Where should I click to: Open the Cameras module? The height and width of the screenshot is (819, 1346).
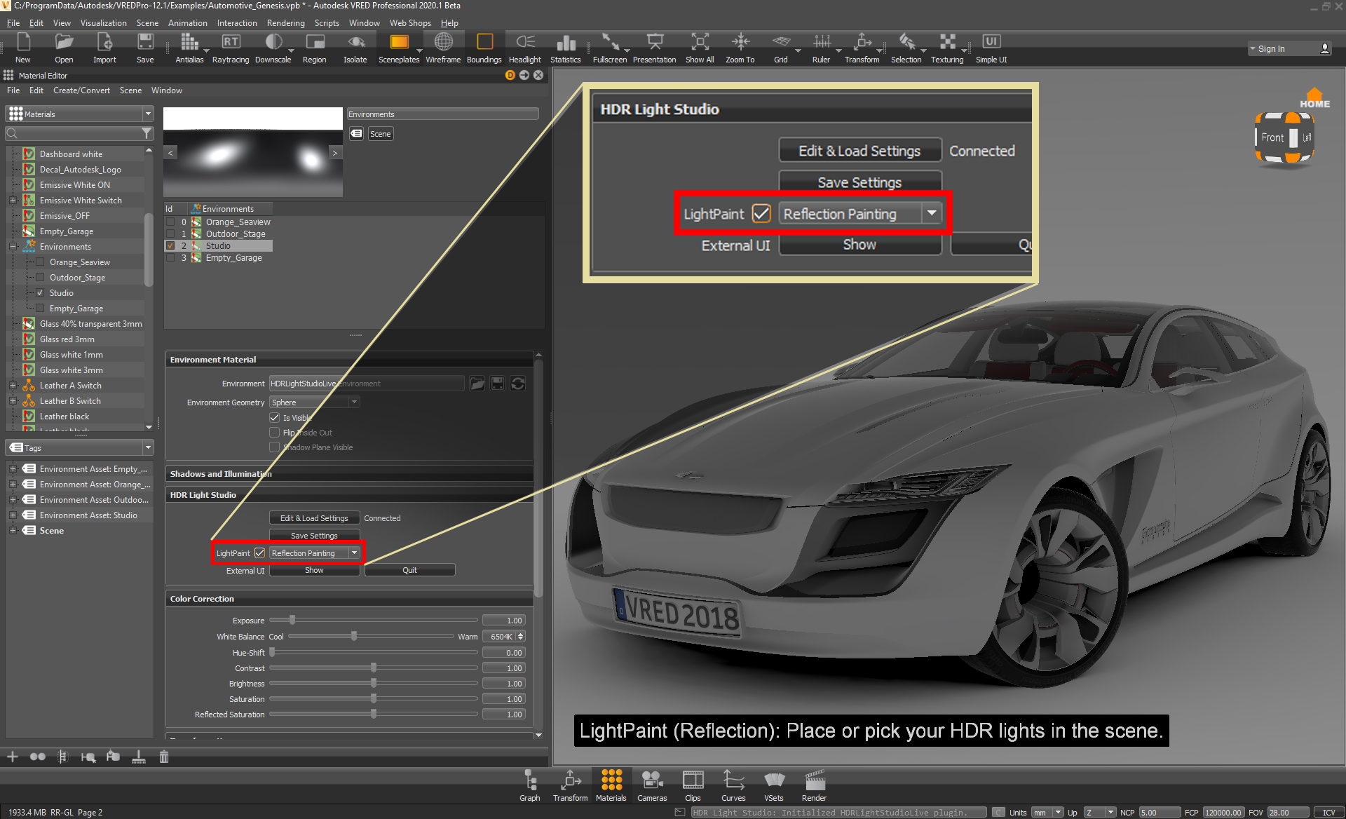pyautogui.click(x=652, y=785)
